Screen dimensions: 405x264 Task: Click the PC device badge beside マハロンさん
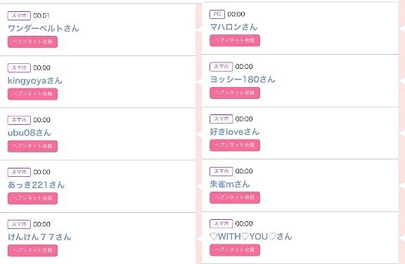[217, 14]
